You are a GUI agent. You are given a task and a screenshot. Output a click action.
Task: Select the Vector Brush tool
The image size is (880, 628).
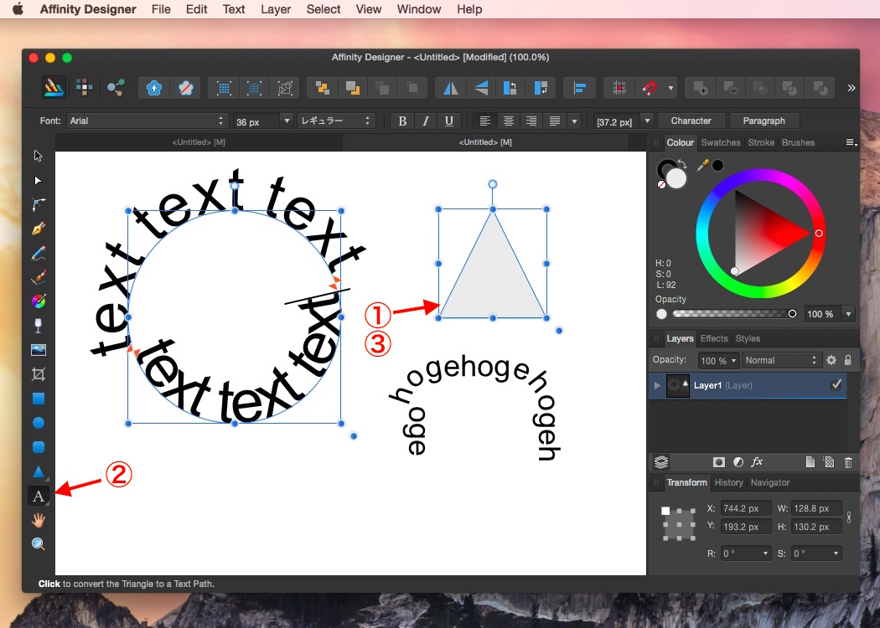point(39,277)
